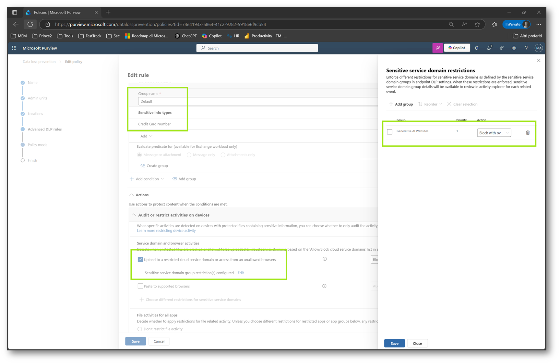
Task: Open the Altri preferiti folder
Action: coord(527,36)
